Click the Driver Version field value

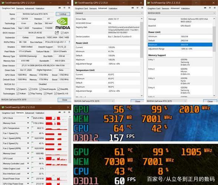click(x=43, y=65)
